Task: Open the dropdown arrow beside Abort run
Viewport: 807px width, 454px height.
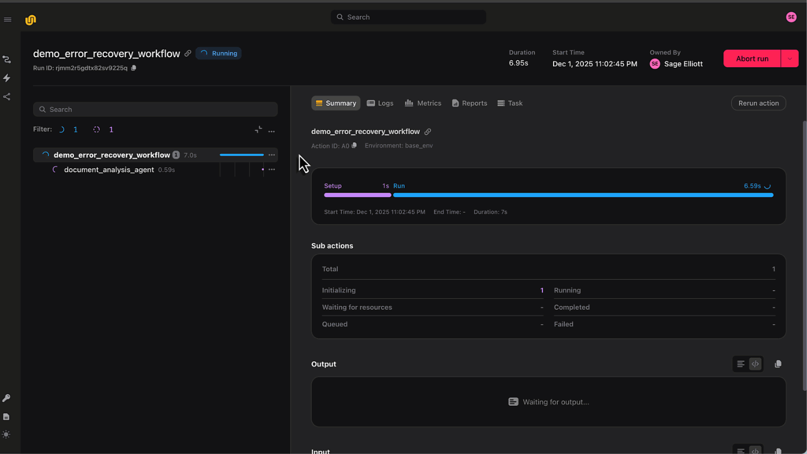Action: tap(789, 59)
